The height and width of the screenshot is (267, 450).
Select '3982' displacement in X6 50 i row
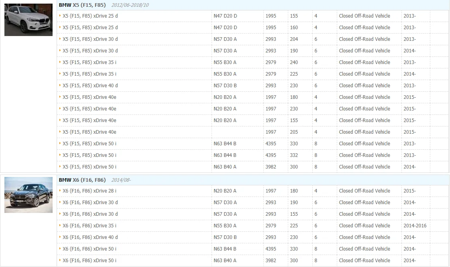(x=271, y=261)
